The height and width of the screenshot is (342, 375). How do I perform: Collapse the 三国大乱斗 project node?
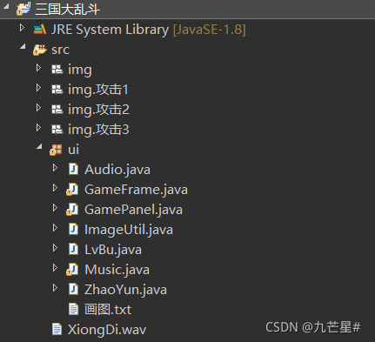pos(6,7)
